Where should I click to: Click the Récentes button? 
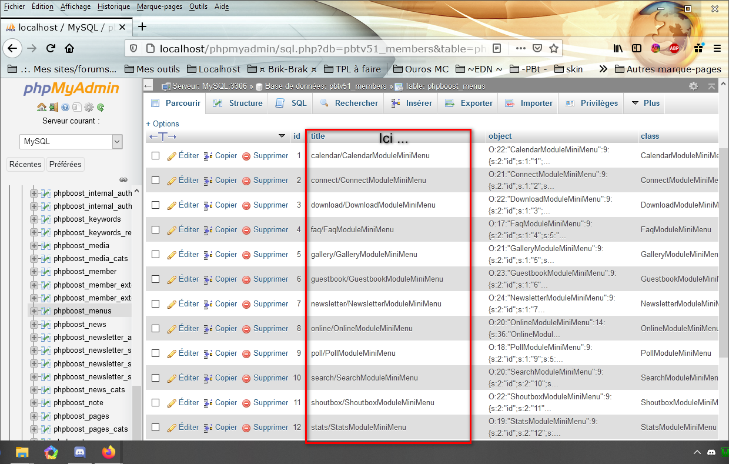tap(26, 165)
